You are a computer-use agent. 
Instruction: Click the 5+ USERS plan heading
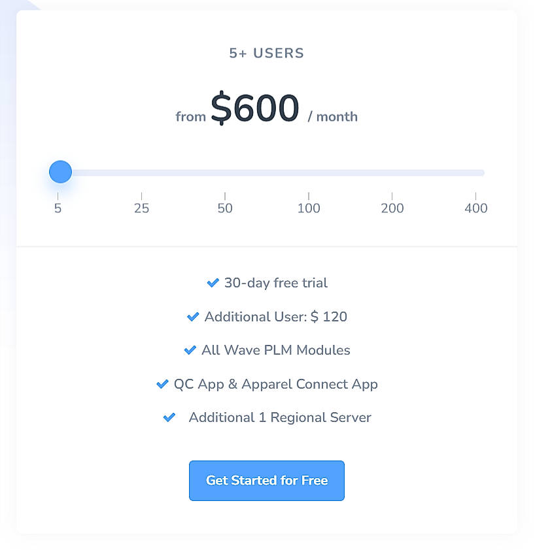267,54
